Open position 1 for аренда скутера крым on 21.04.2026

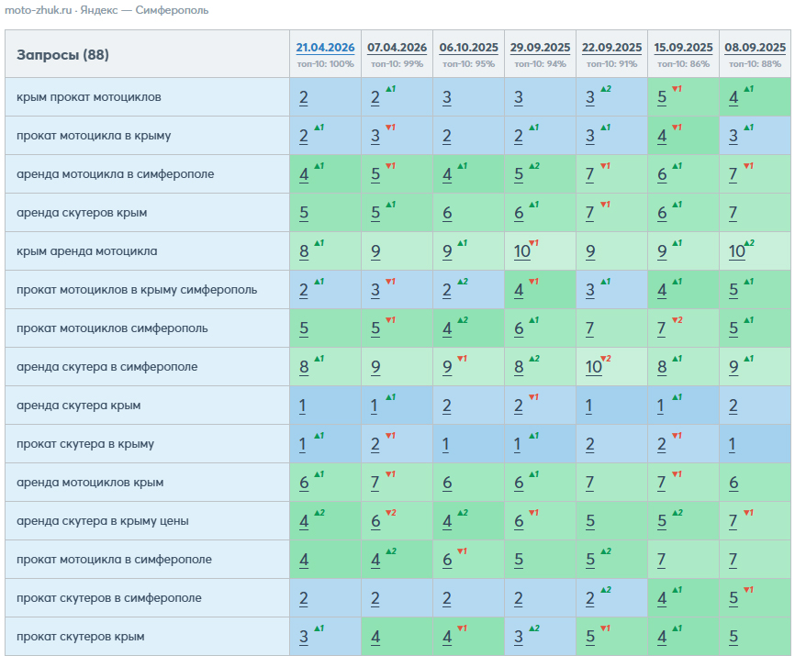tap(302, 406)
